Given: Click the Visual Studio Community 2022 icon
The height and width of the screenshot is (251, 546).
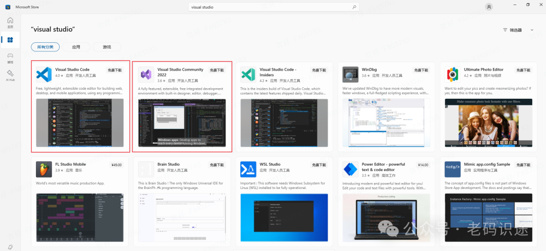Looking at the screenshot, I should (x=146, y=75).
